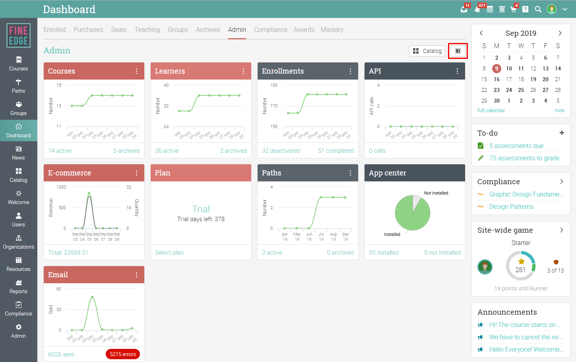This screenshot has height=362, width=576.
Task: Click the level 7 game avatar badge
Action: (485, 267)
